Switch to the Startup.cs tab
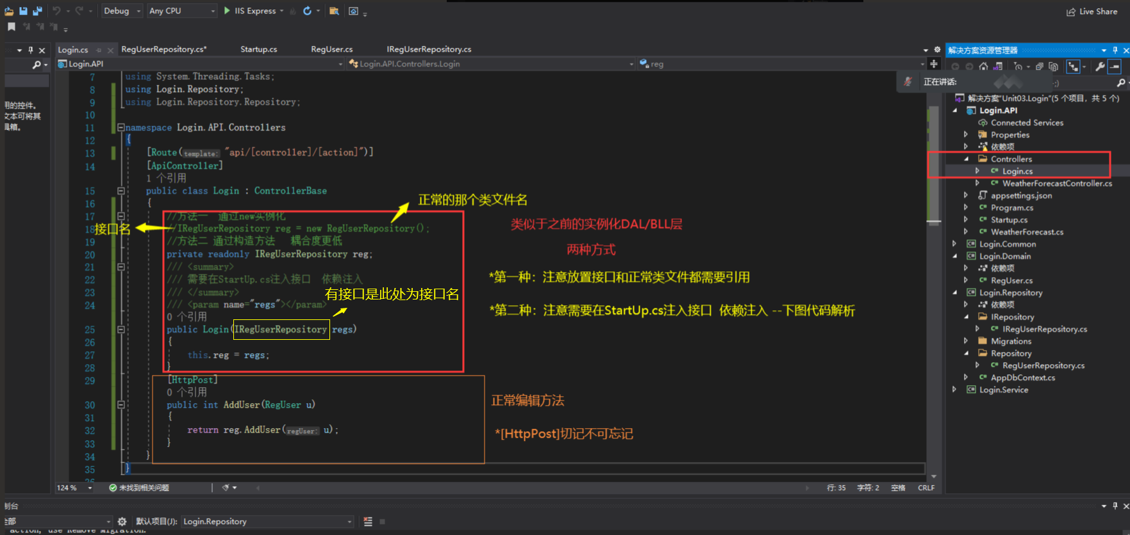1130x535 pixels. tap(258, 49)
